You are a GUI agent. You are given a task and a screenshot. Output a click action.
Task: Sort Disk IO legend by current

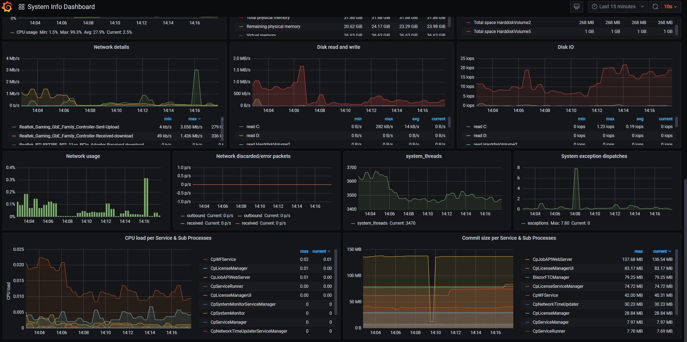point(666,119)
